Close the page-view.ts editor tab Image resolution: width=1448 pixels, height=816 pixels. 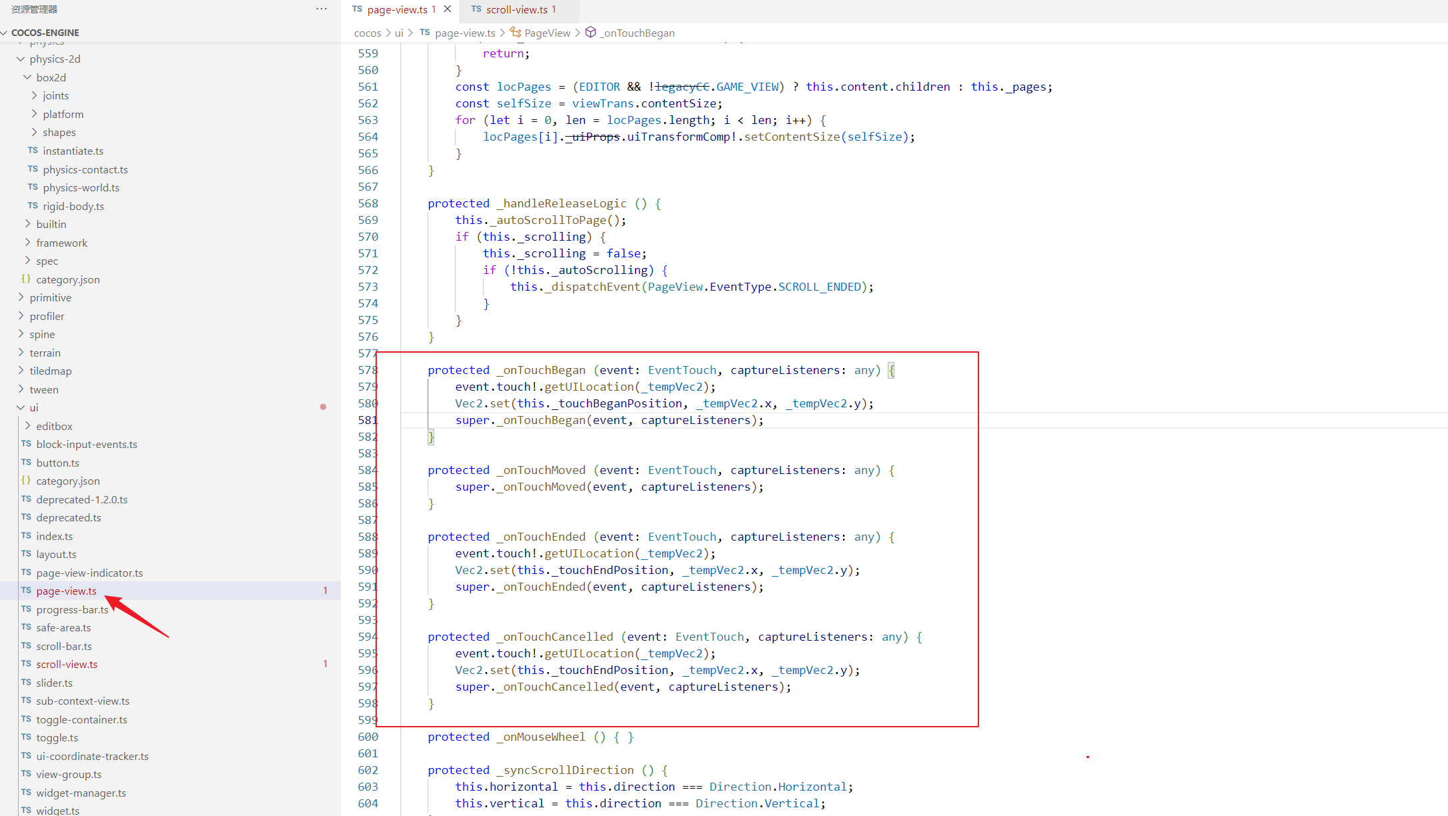coord(448,9)
